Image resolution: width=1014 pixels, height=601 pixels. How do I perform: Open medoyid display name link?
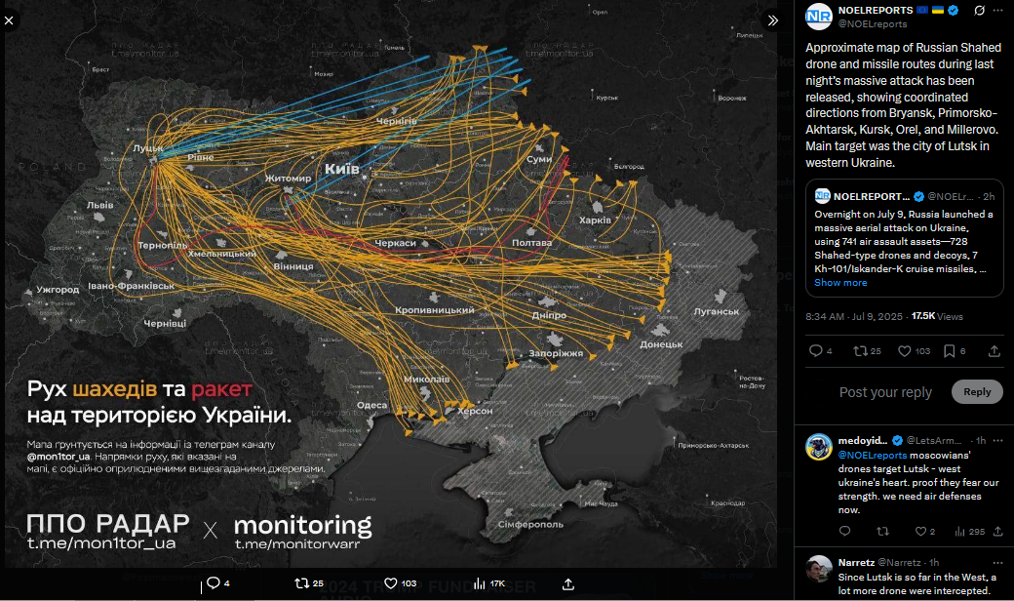click(x=863, y=441)
